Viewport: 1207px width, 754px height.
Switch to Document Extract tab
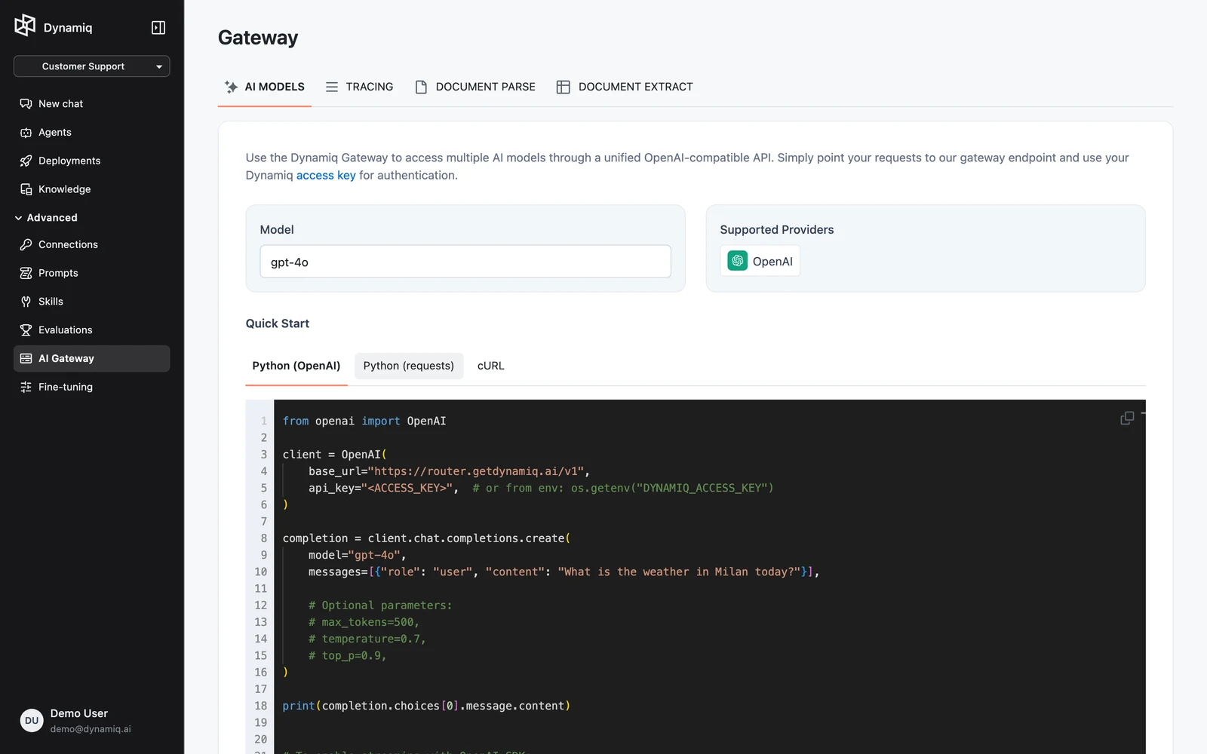[625, 87]
